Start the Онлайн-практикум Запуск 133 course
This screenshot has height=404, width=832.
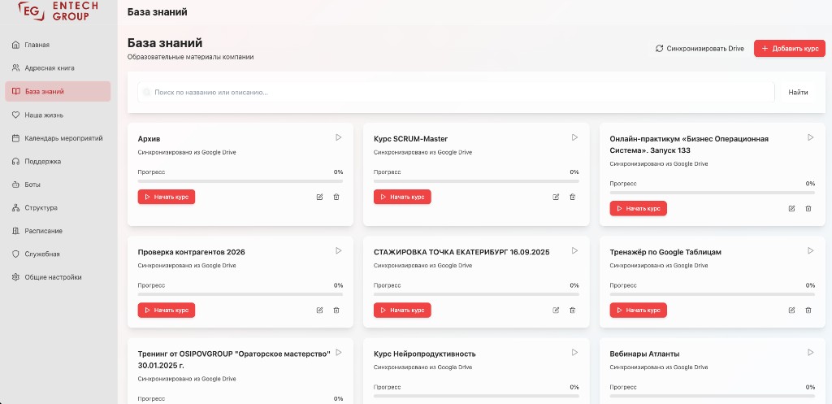pyautogui.click(x=639, y=209)
